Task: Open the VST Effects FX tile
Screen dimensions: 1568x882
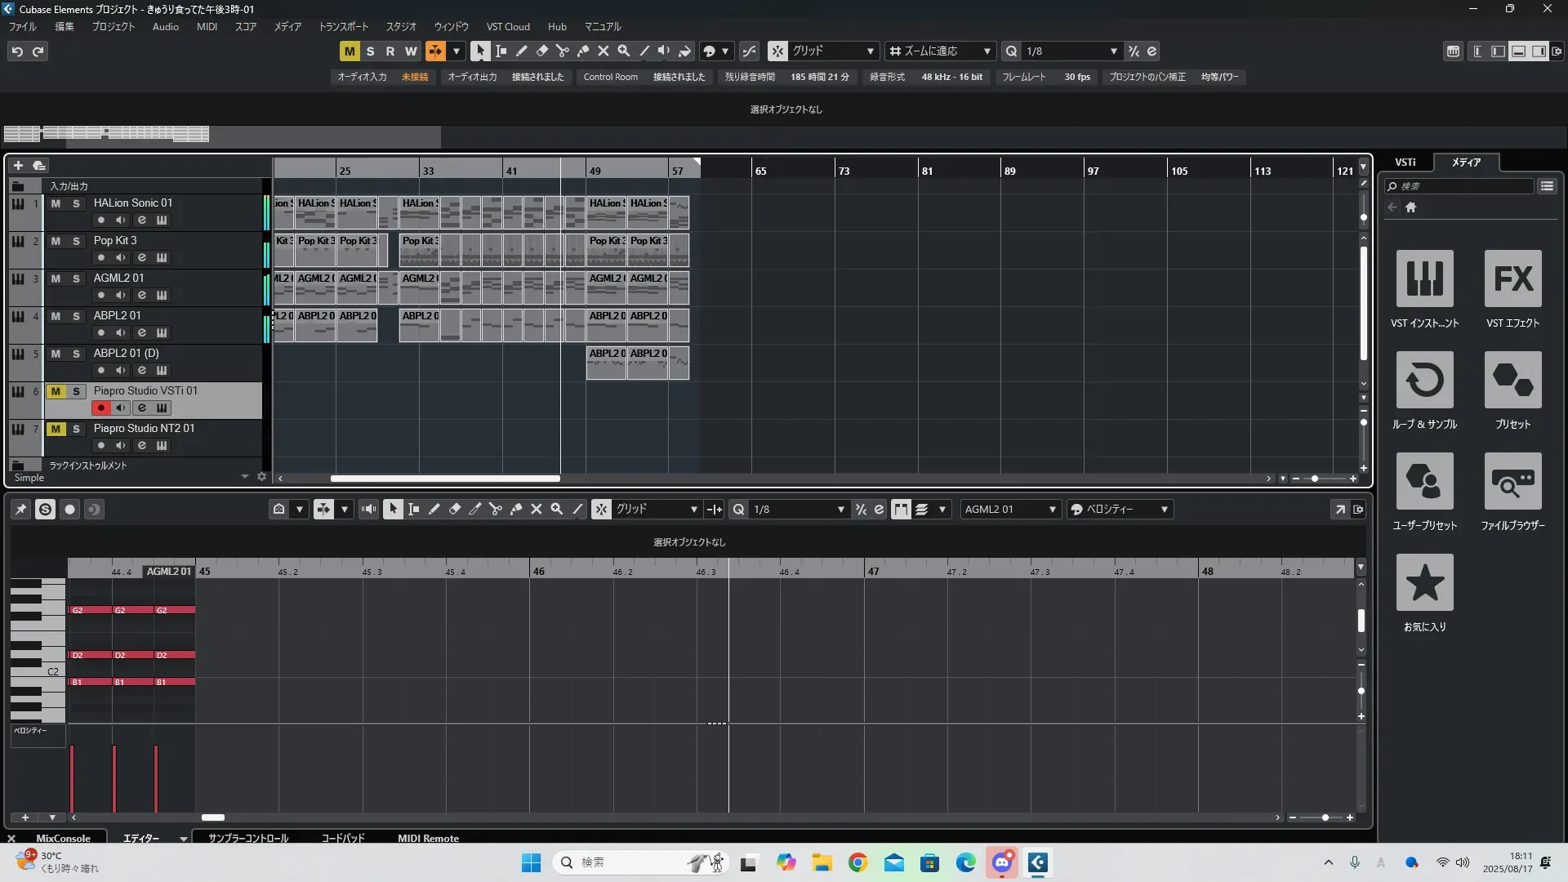Action: [x=1512, y=279]
